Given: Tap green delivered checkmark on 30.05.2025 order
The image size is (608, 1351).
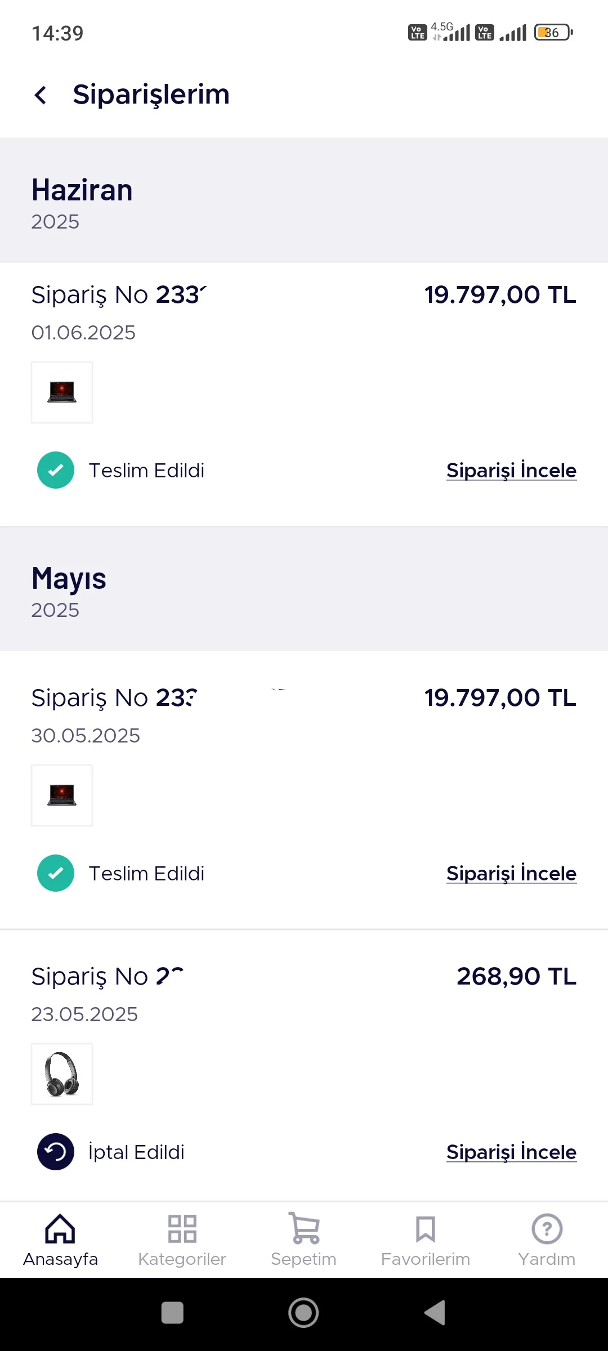Looking at the screenshot, I should coord(56,873).
